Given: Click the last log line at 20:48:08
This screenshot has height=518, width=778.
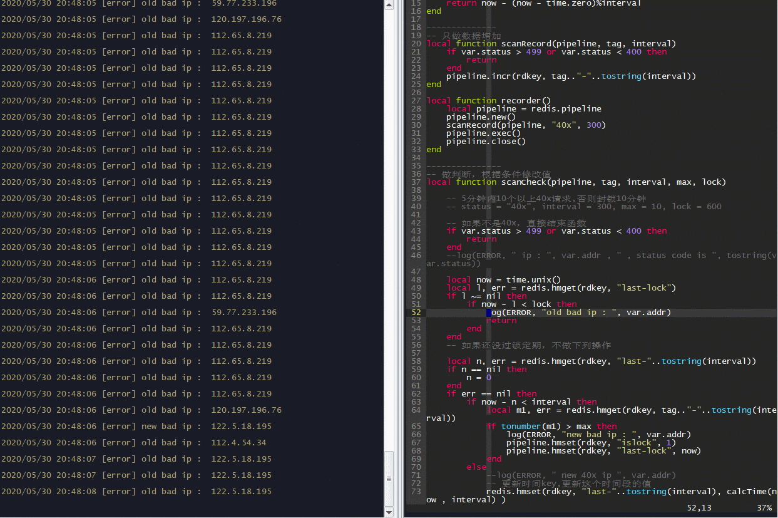Looking at the screenshot, I should 136,492.
